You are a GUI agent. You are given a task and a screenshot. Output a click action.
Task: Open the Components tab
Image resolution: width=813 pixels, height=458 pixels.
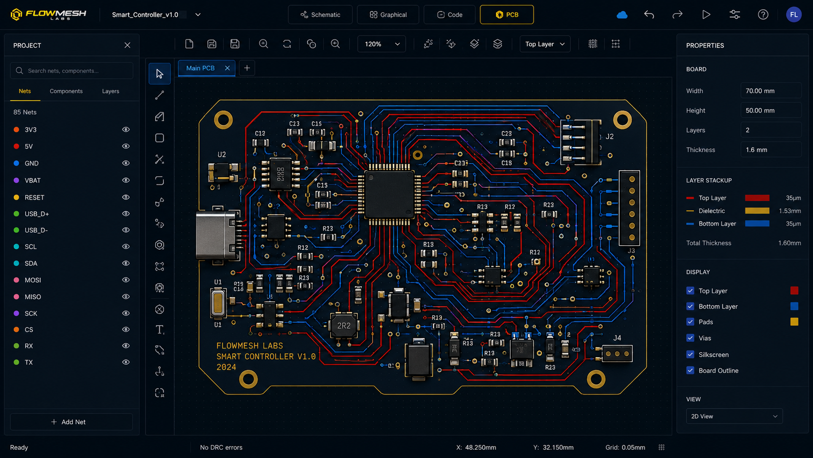(x=66, y=91)
